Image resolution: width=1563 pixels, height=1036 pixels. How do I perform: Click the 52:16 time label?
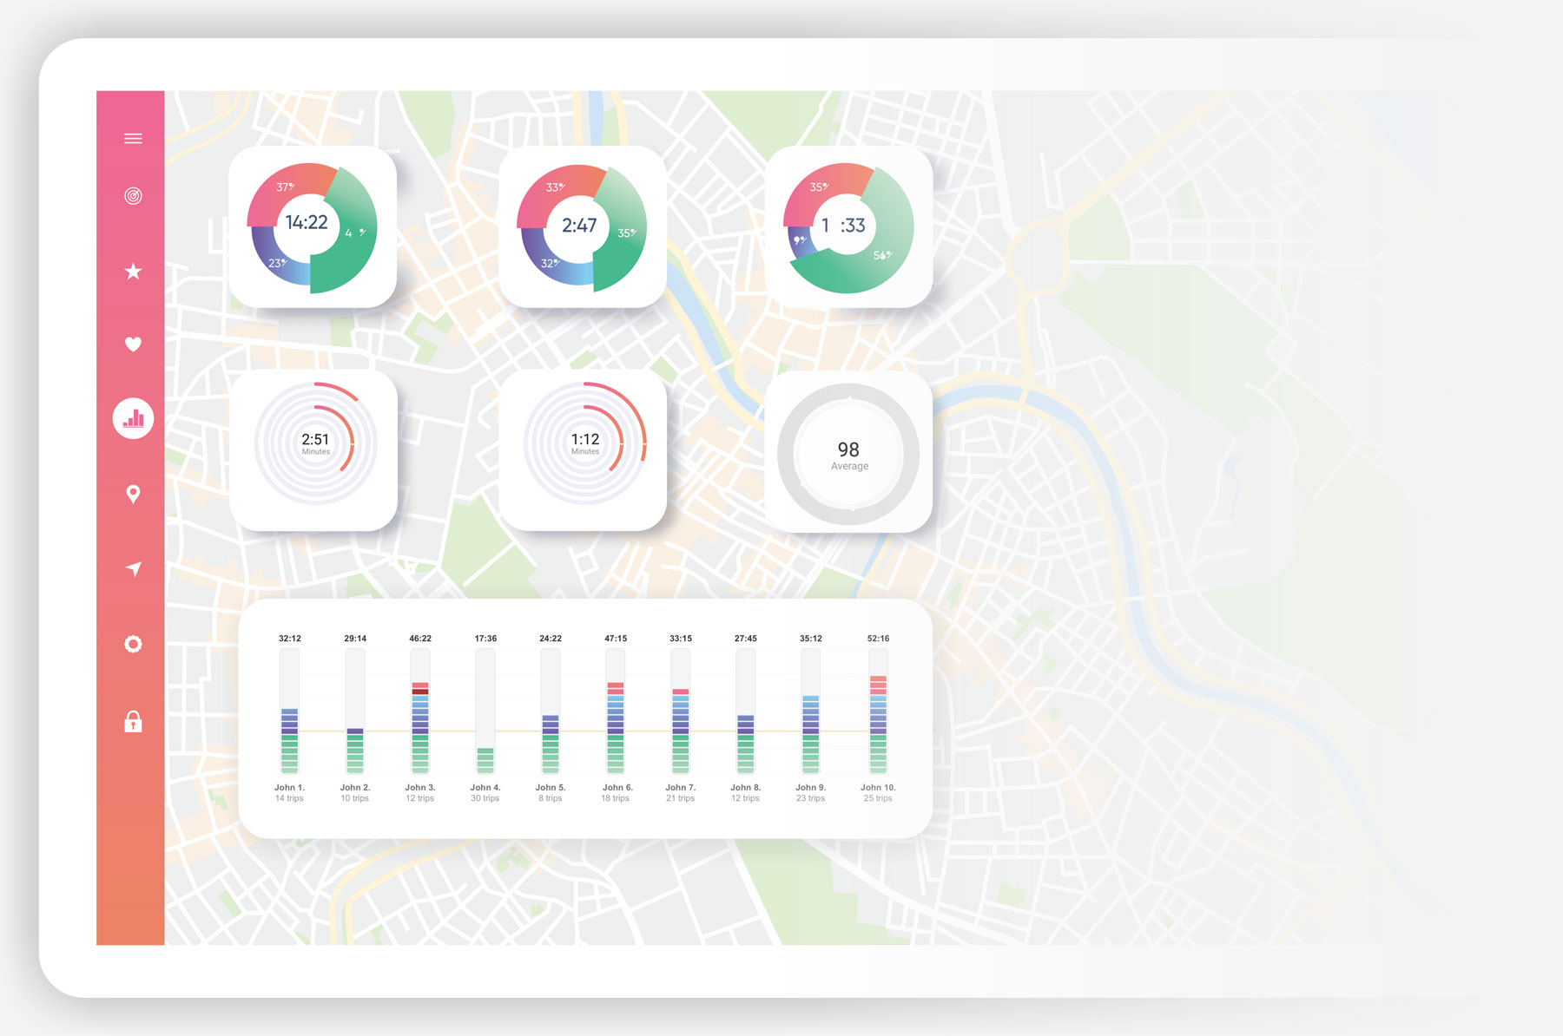point(878,639)
